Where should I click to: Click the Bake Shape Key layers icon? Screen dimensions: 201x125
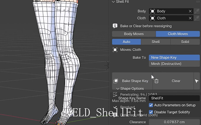click(x=116, y=81)
